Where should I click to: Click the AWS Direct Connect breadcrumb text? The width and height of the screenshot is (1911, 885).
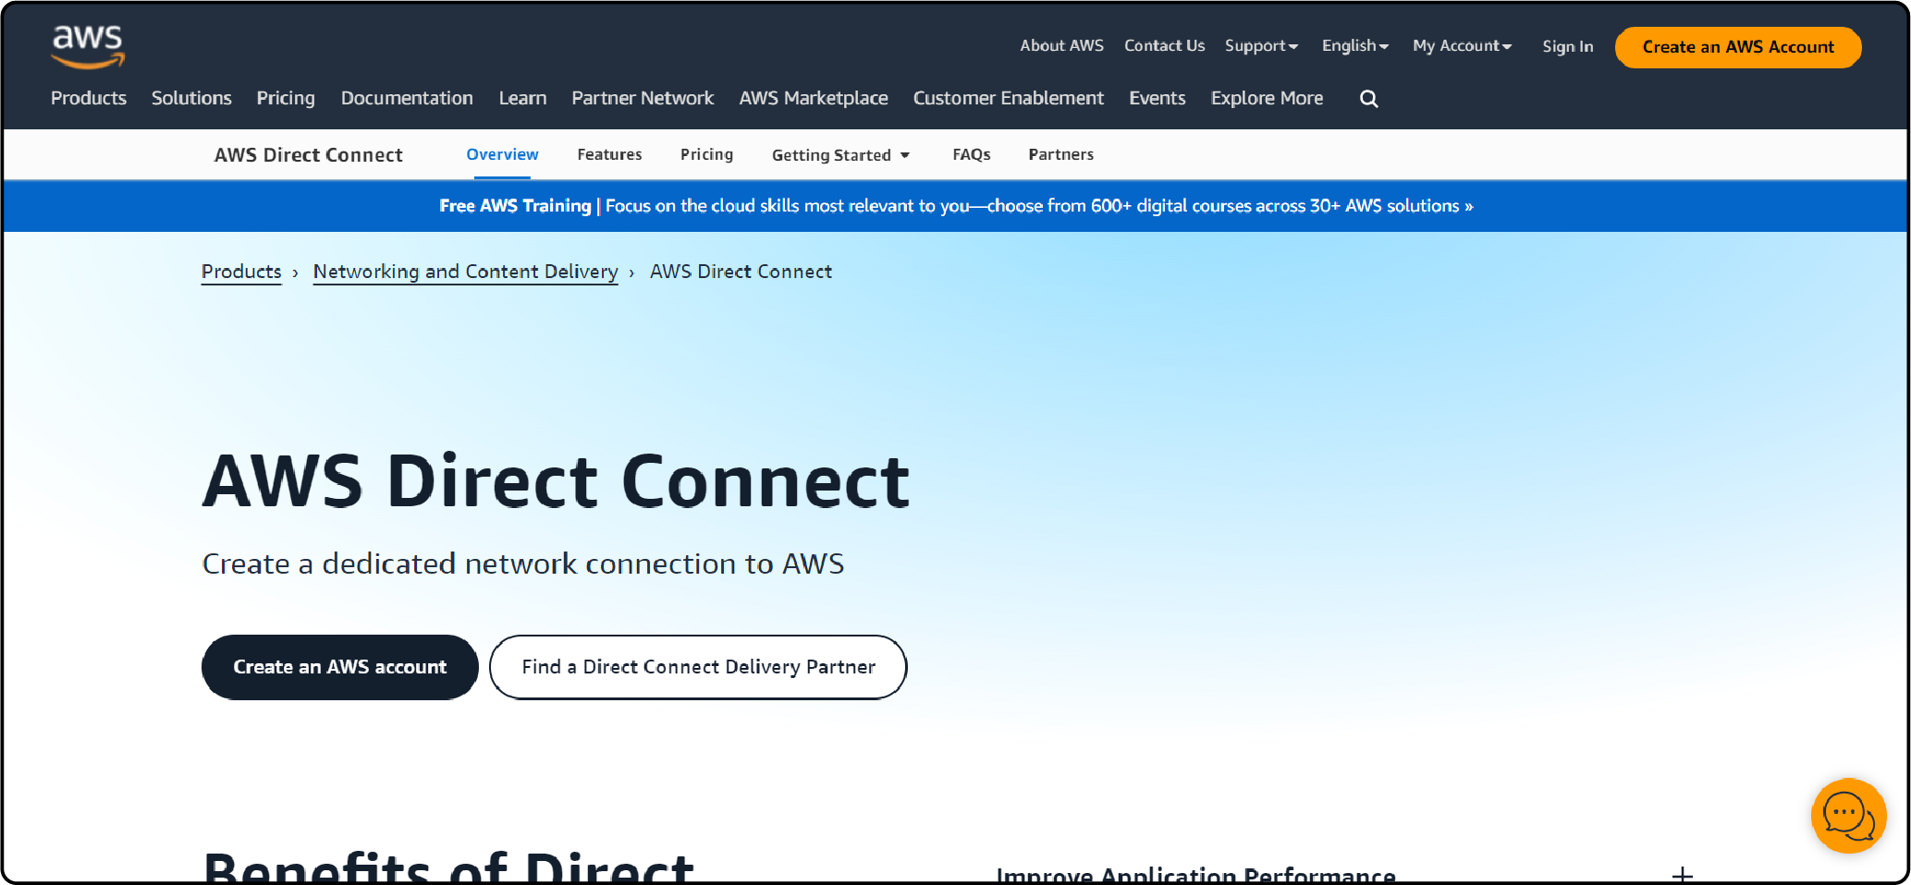[x=741, y=272]
